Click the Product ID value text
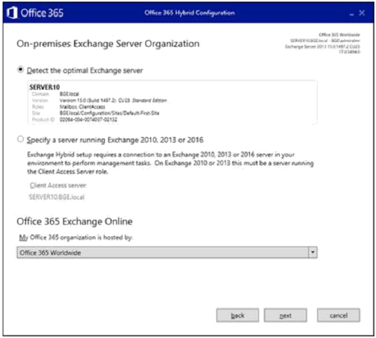Image resolution: width=376 pixels, height=338 pixels. pos(88,119)
